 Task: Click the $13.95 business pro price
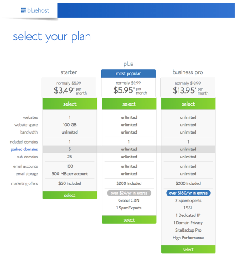pos(185,90)
